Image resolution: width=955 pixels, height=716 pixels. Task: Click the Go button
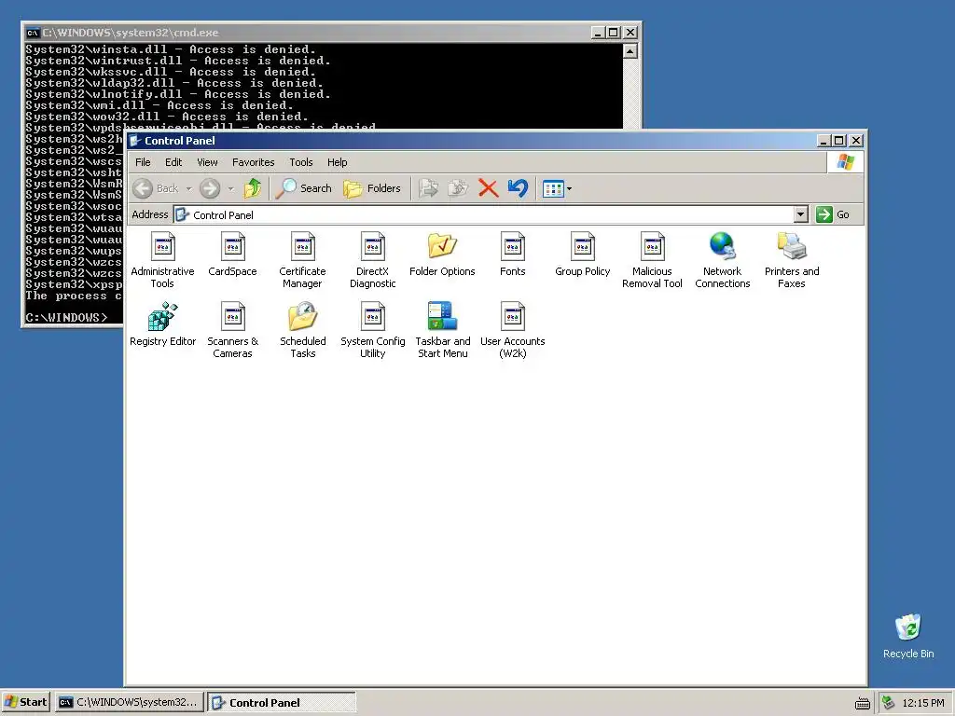click(833, 214)
